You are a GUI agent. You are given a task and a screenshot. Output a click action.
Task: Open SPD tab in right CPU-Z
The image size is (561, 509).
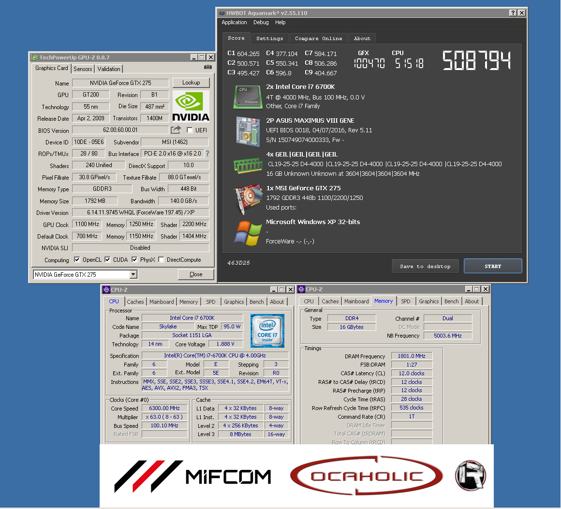pos(406,301)
